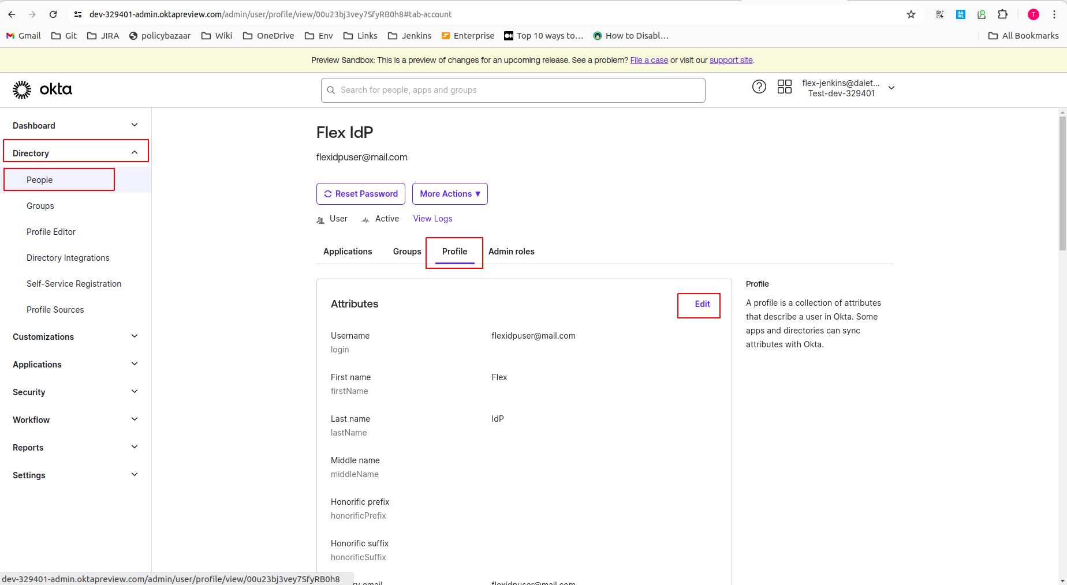This screenshot has width=1067, height=585.
Task: Open Profile Editor
Action: tap(51, 232)
